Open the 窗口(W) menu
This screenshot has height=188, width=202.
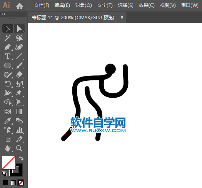click(190, 5)
